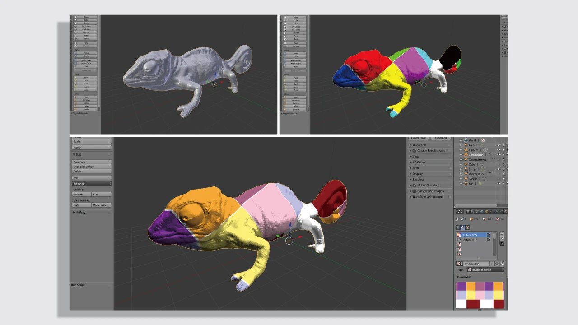Viewport: 578px width, 325px height.
Task: Open the texture Type dropdown
Action: point(485,270)
